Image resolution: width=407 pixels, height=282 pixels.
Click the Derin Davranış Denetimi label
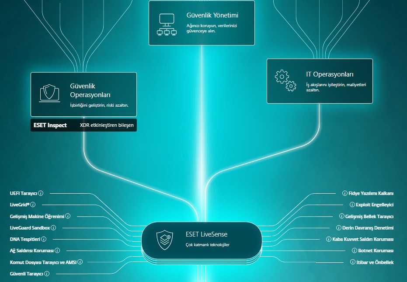(x=368, y=228)
